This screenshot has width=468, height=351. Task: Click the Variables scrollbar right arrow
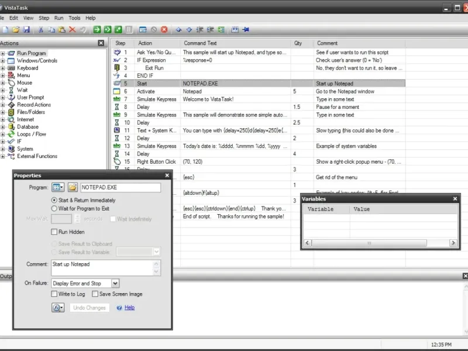pyautogui.click(x=453, y=243)
